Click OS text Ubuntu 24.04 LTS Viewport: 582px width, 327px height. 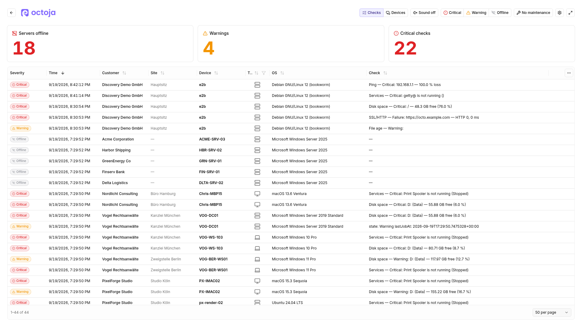[287, 303]
